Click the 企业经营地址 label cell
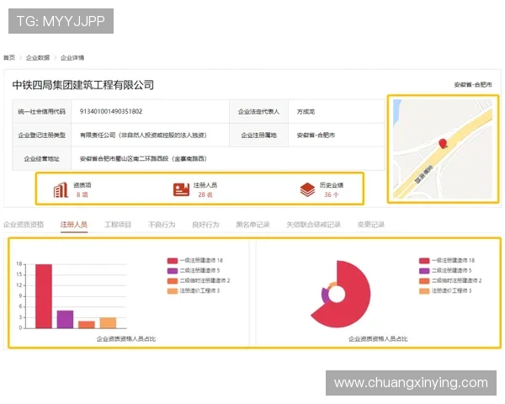The width and height of the screenshot is (505, 404). 41,158
